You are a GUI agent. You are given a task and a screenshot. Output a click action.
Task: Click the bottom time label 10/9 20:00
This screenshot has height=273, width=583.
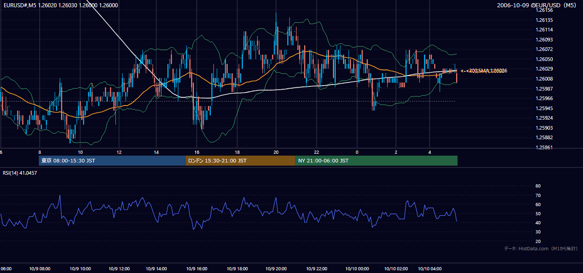click(276, 269)
